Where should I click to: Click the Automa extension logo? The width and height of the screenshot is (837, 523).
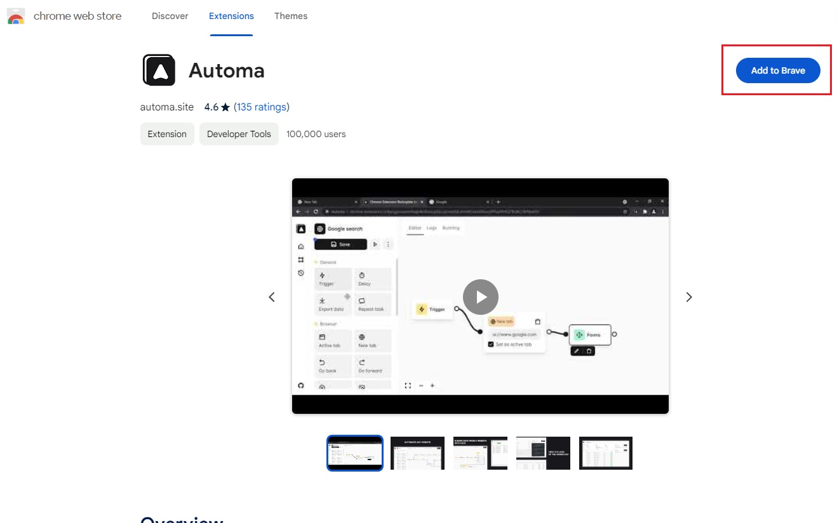tap(158, 70)
